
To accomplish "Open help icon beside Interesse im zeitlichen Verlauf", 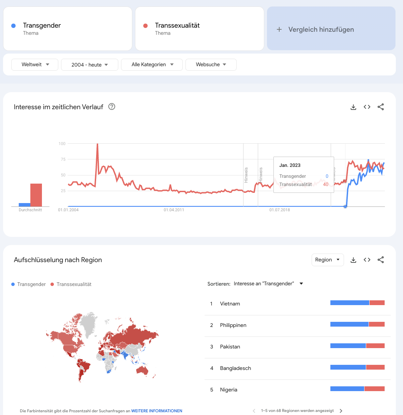I will (x=111, y=107).
